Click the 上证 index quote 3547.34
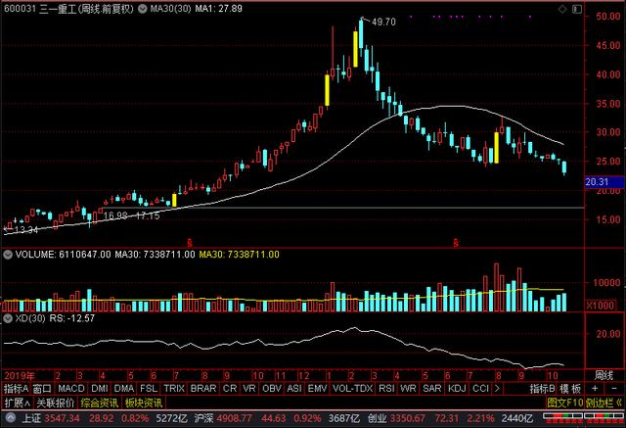626x428 pixels. [62, 418]
